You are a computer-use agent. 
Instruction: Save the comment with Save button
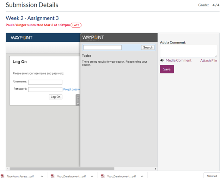[167, 69]
